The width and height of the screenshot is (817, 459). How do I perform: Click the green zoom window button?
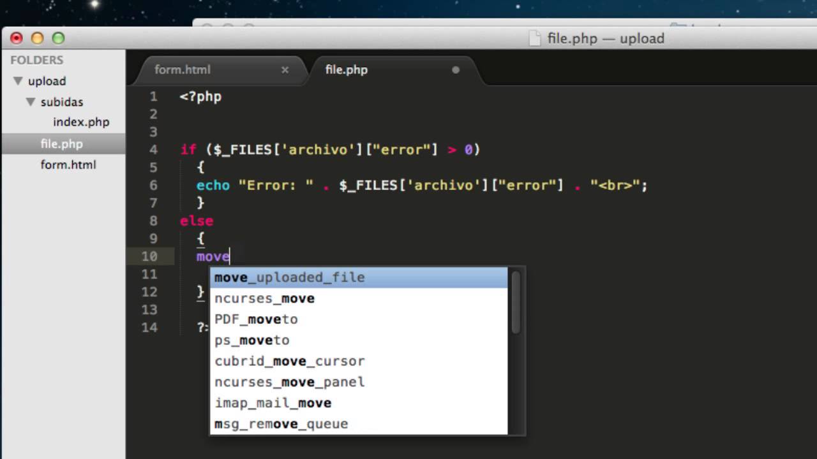pos(58,38)
